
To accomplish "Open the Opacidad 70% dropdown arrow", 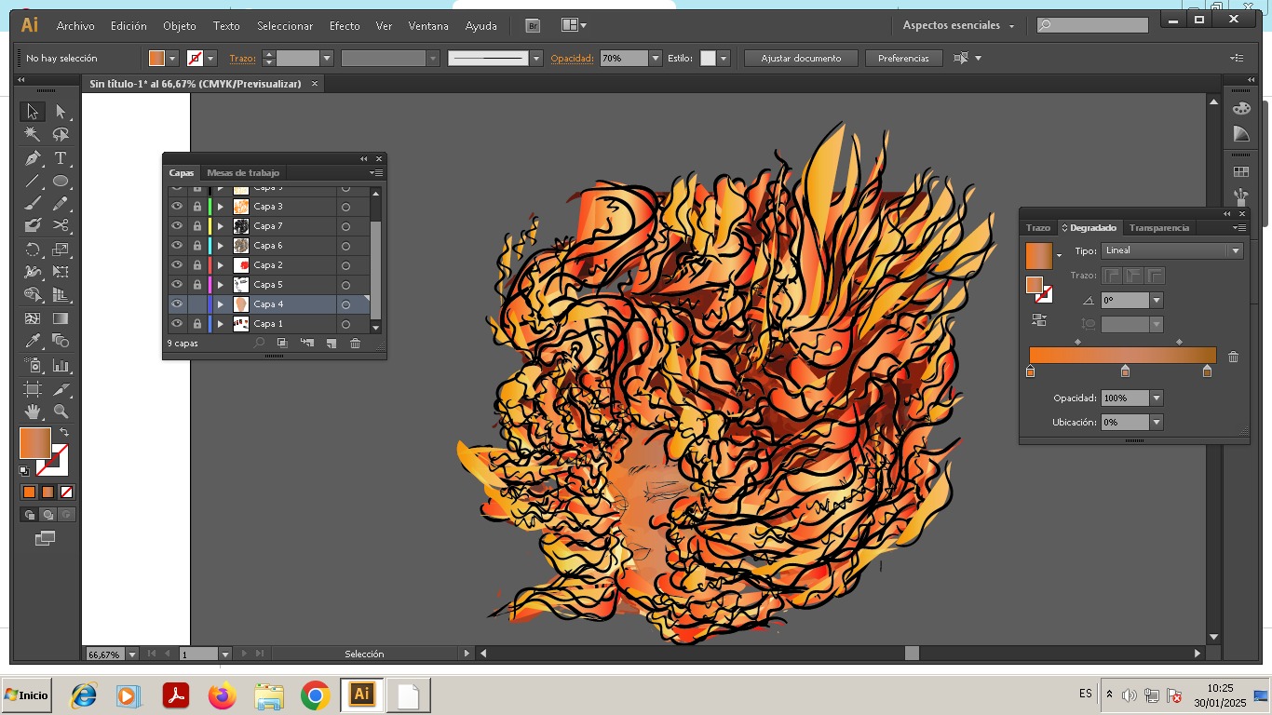I will (x=656, y=58).
